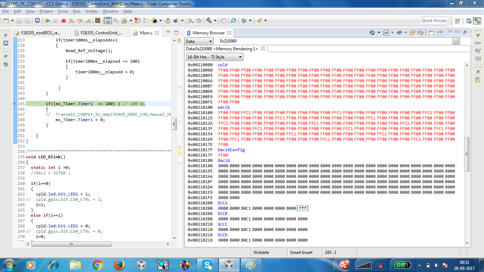The width and height of the screenshot is (484, 272).
Task: Select the Memory Rendering 1 tab
Action: [x=222, y=49]
